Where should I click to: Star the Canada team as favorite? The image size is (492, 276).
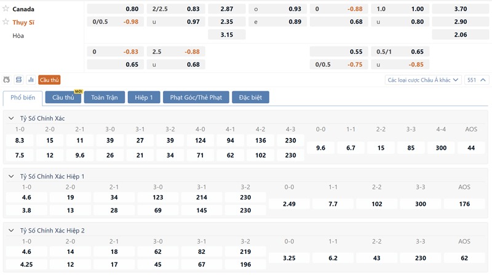point(6,9)
